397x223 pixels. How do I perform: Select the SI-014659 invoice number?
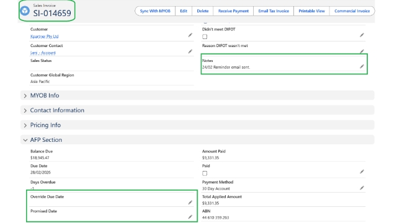(52, 13)
